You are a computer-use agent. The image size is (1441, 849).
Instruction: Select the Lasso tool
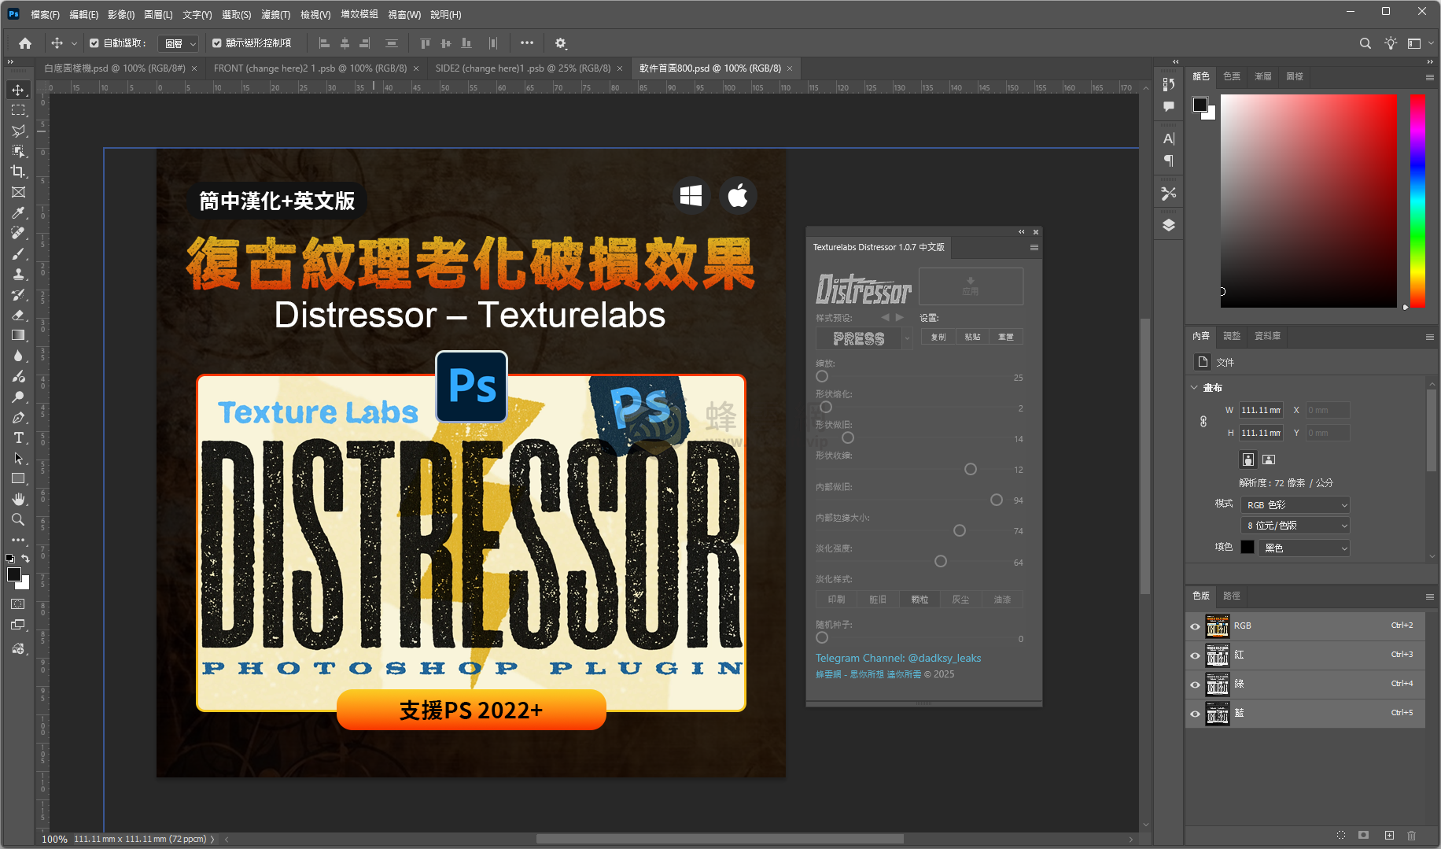pyautogui.click(x=18, y=131)
